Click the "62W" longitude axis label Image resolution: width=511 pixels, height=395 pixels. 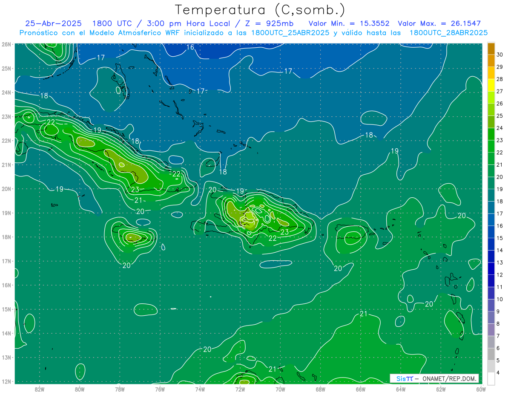440,389
